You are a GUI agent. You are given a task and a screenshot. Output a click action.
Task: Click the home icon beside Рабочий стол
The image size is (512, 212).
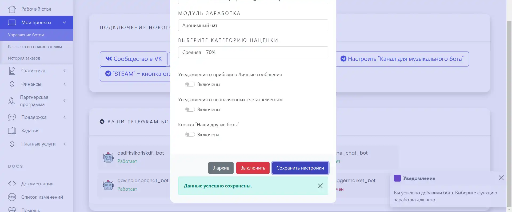click(x=12, y=9)
